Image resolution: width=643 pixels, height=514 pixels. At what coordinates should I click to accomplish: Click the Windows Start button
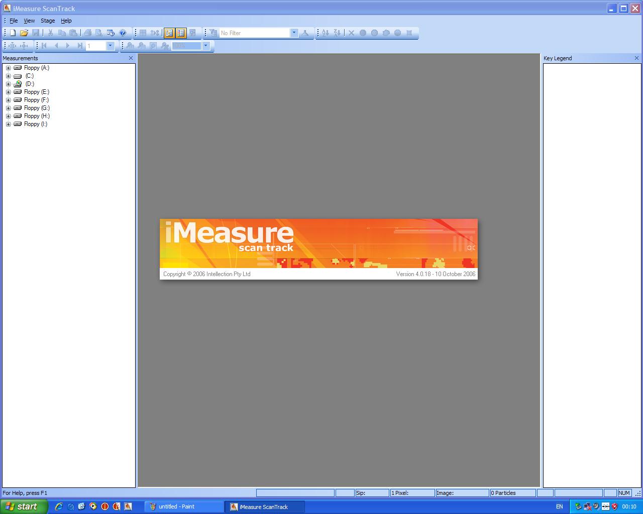[x=24, y=506]
